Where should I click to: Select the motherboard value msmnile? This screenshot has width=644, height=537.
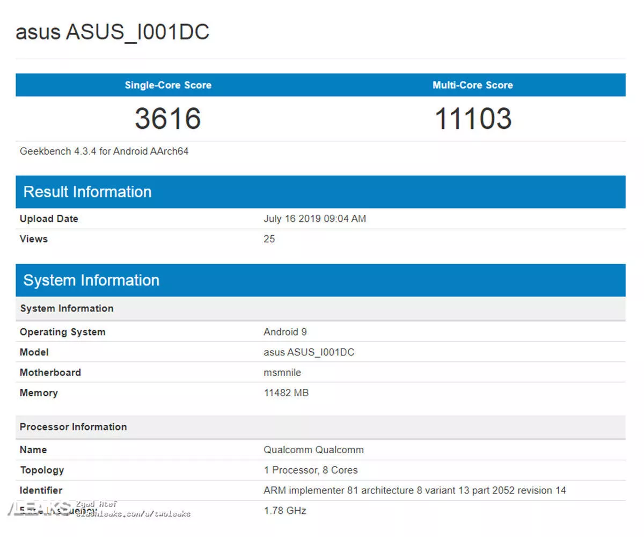pos(282,373)
